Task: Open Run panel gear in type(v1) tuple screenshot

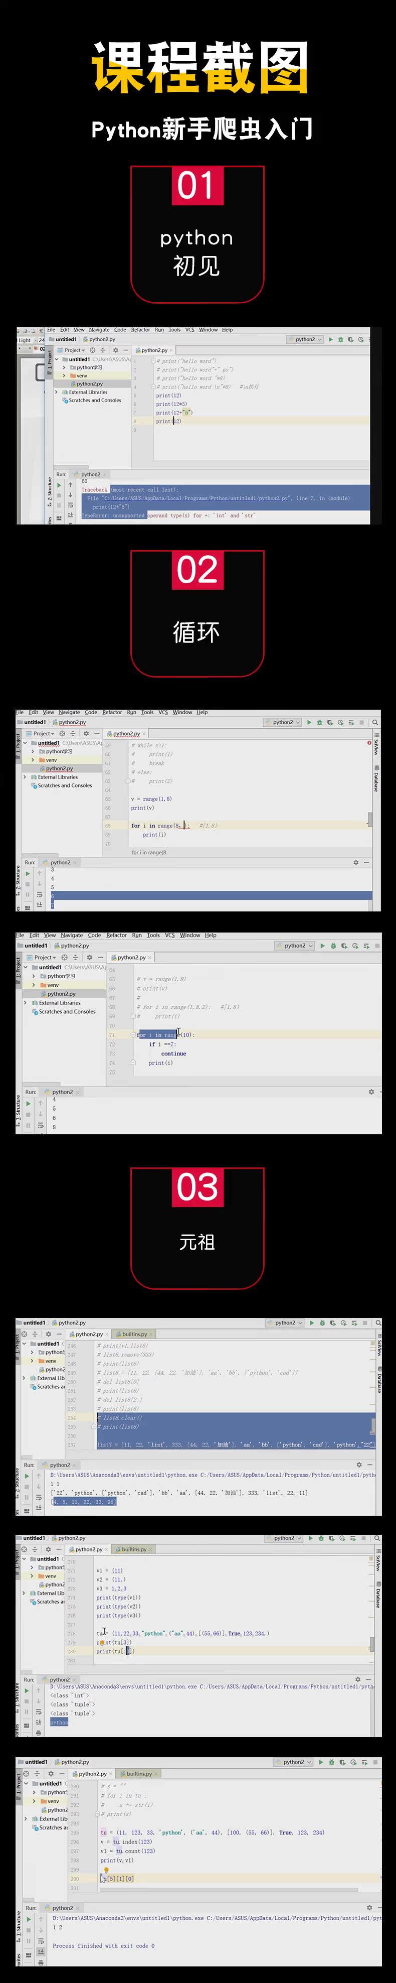Action: click(x=358, y=1680)
